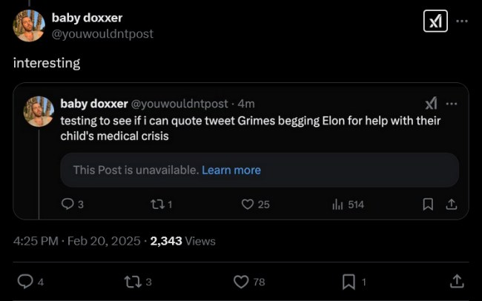
Task: Click the main post author's profile picture
Action: pyautogui.click(x=29, y=25)
